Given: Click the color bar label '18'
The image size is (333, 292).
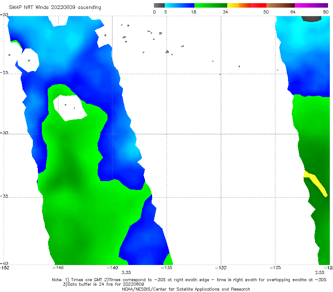Looking at the screenshot, I should coord(193,12).
